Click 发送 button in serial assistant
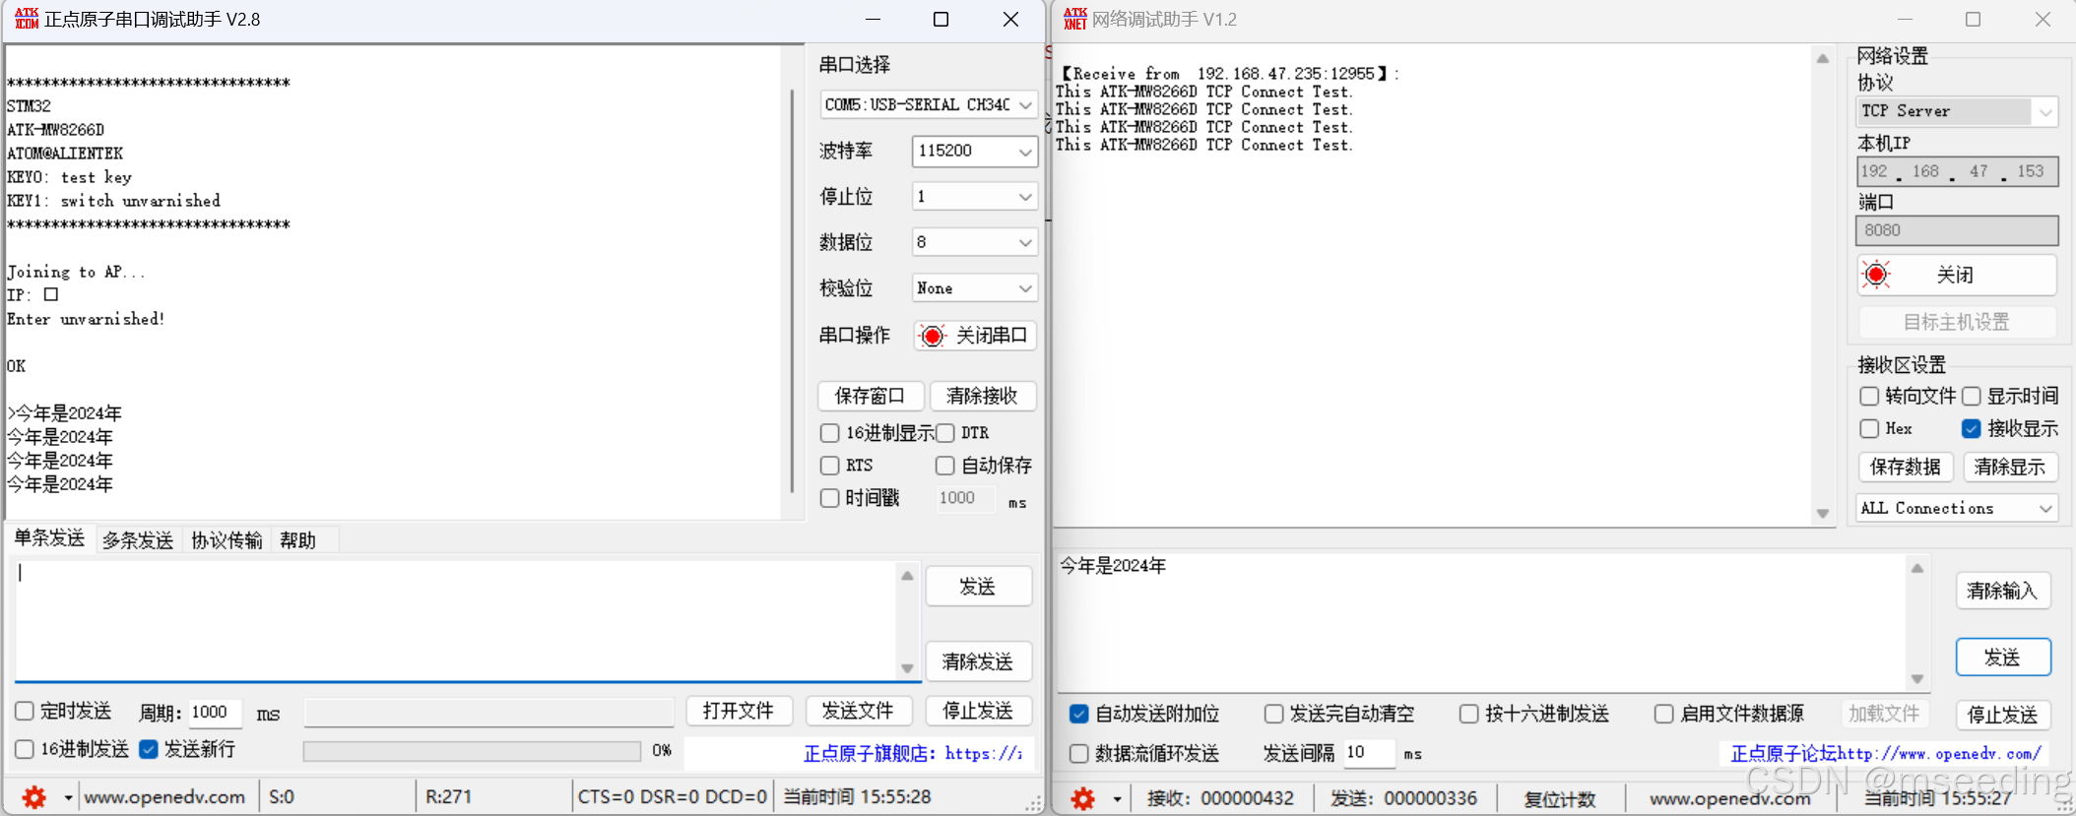Image resolution: width=2076 pixels, height=816 pixels. pos(978,587)
